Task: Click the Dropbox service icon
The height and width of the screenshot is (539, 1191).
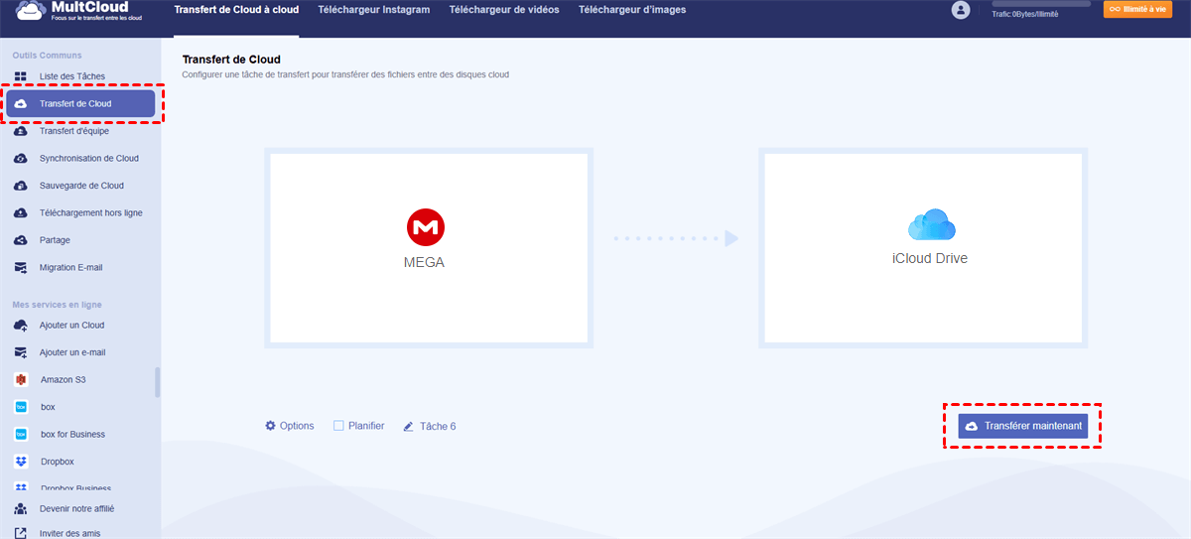Action: (x=20, y=462)
